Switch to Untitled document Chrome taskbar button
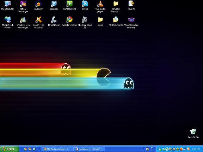Image resolution: width=203 pixels, height=152 pixels. [57, 149]
